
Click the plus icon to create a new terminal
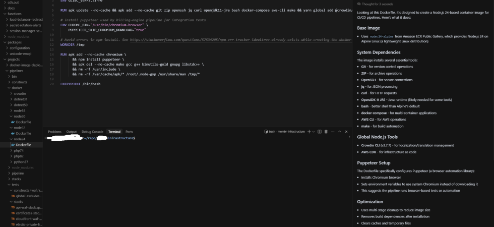click(x=309, y=132)
